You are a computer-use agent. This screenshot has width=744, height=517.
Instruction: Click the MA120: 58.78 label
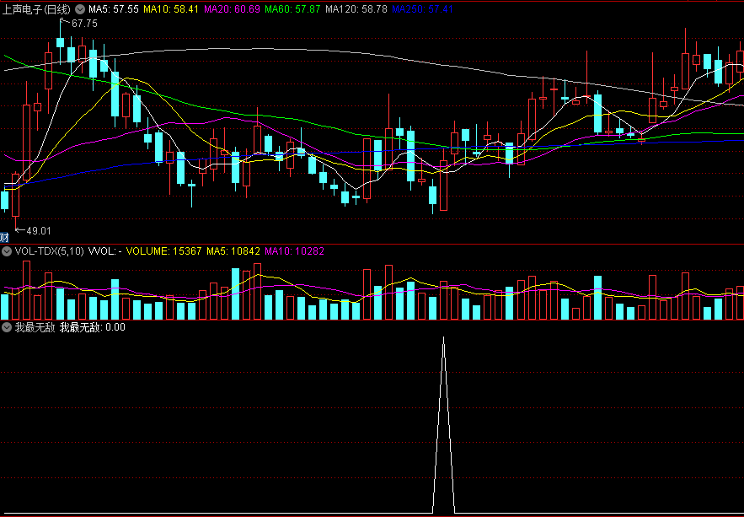(x=356, y=9)
